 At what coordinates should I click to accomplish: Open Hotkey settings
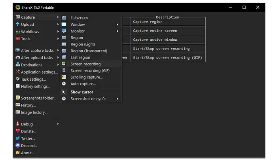tap(35, 86)
